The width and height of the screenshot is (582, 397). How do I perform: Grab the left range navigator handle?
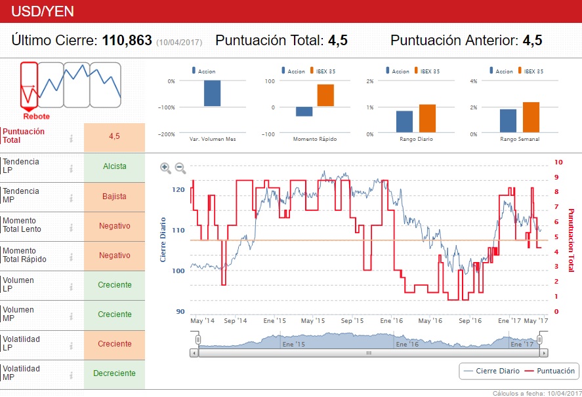[198, 339]
